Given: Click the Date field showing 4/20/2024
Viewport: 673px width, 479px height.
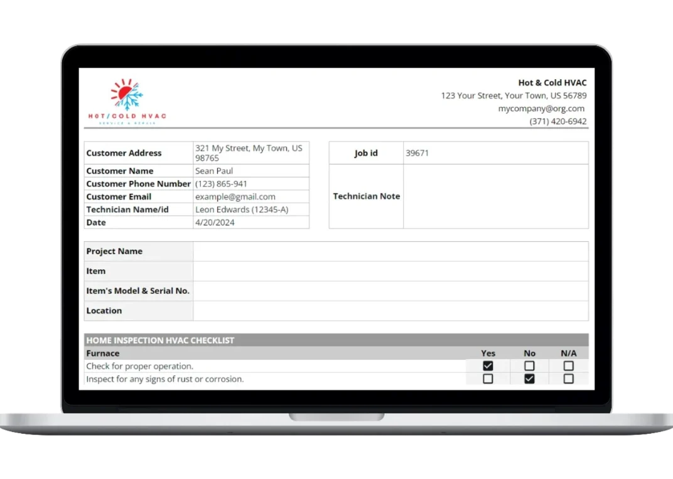Looking at the screenshot, I should (x=250, y=222).
